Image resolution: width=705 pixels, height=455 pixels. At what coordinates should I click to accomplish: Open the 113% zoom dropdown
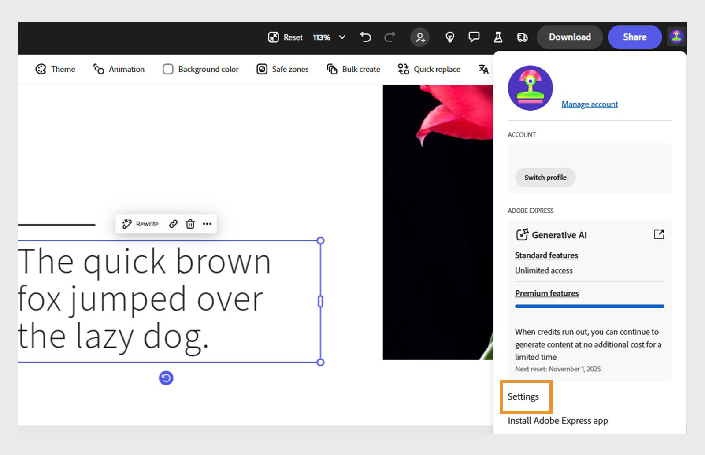329,37
